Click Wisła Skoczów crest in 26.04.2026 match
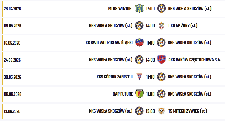 (162, 9)
